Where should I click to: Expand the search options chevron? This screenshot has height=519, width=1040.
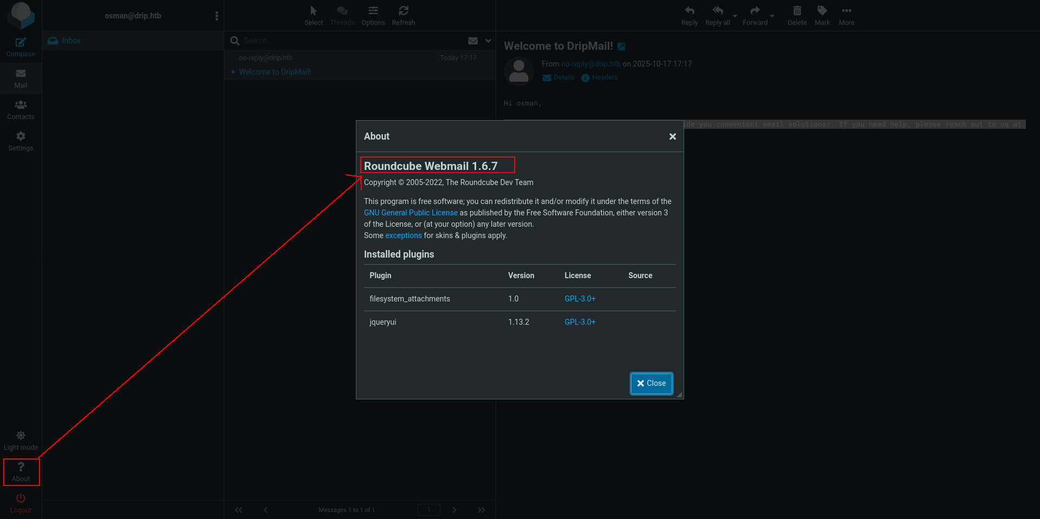point(488,41)
